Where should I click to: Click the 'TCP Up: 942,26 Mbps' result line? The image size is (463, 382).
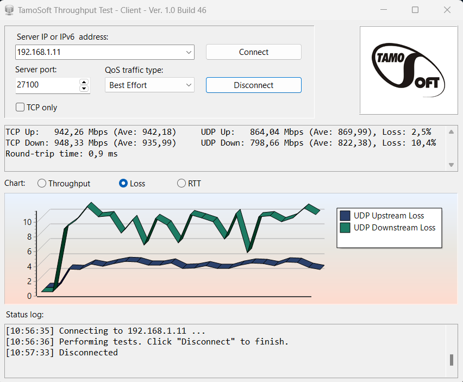coord(91,132)
